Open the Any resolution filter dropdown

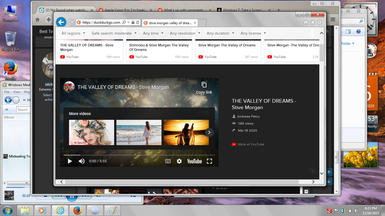click(x=185, y=33)
